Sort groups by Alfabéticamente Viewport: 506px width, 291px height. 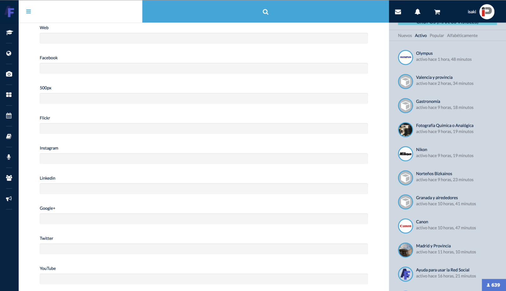[x=462, y=35]
